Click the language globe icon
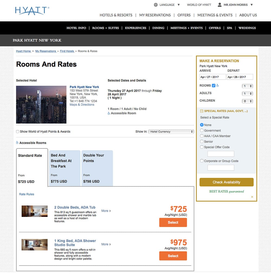The width and height of the screenshot is (271, 274). [x=156, y=5]
